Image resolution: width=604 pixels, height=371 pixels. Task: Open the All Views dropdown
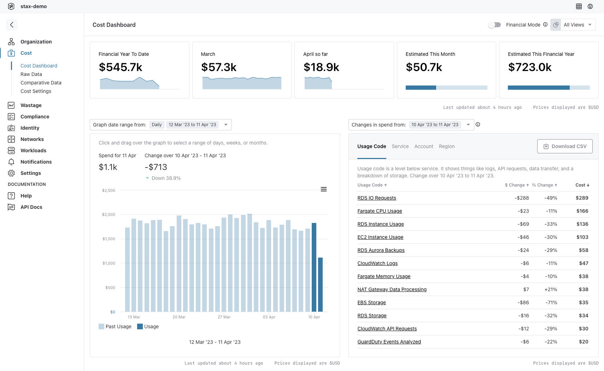[578, 25]
